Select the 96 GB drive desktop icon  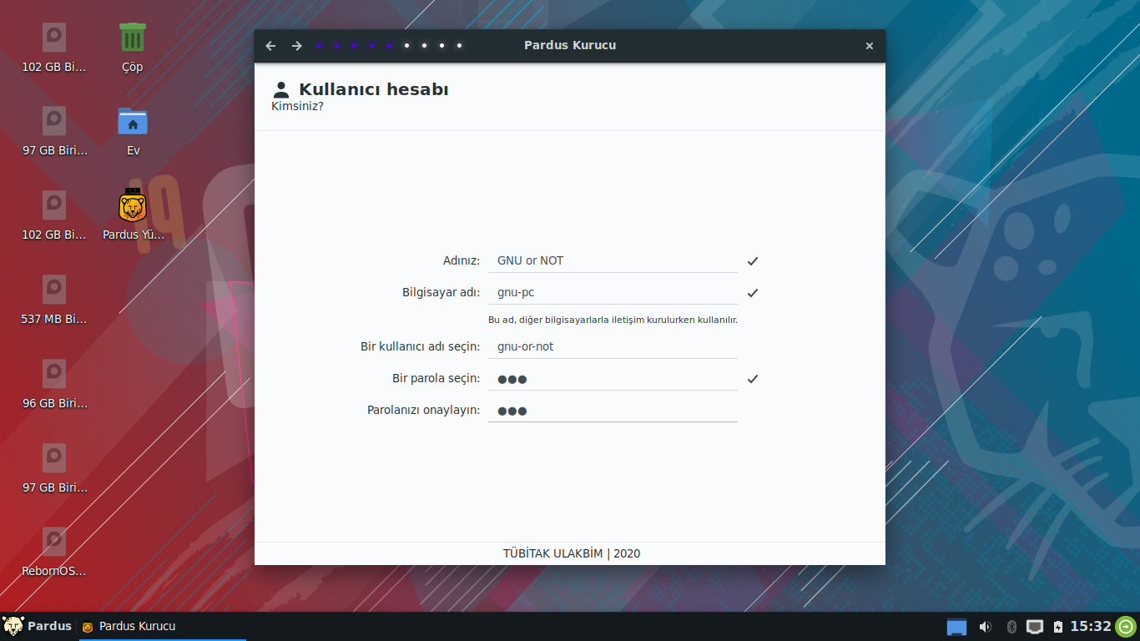click(x=54, y=384)
